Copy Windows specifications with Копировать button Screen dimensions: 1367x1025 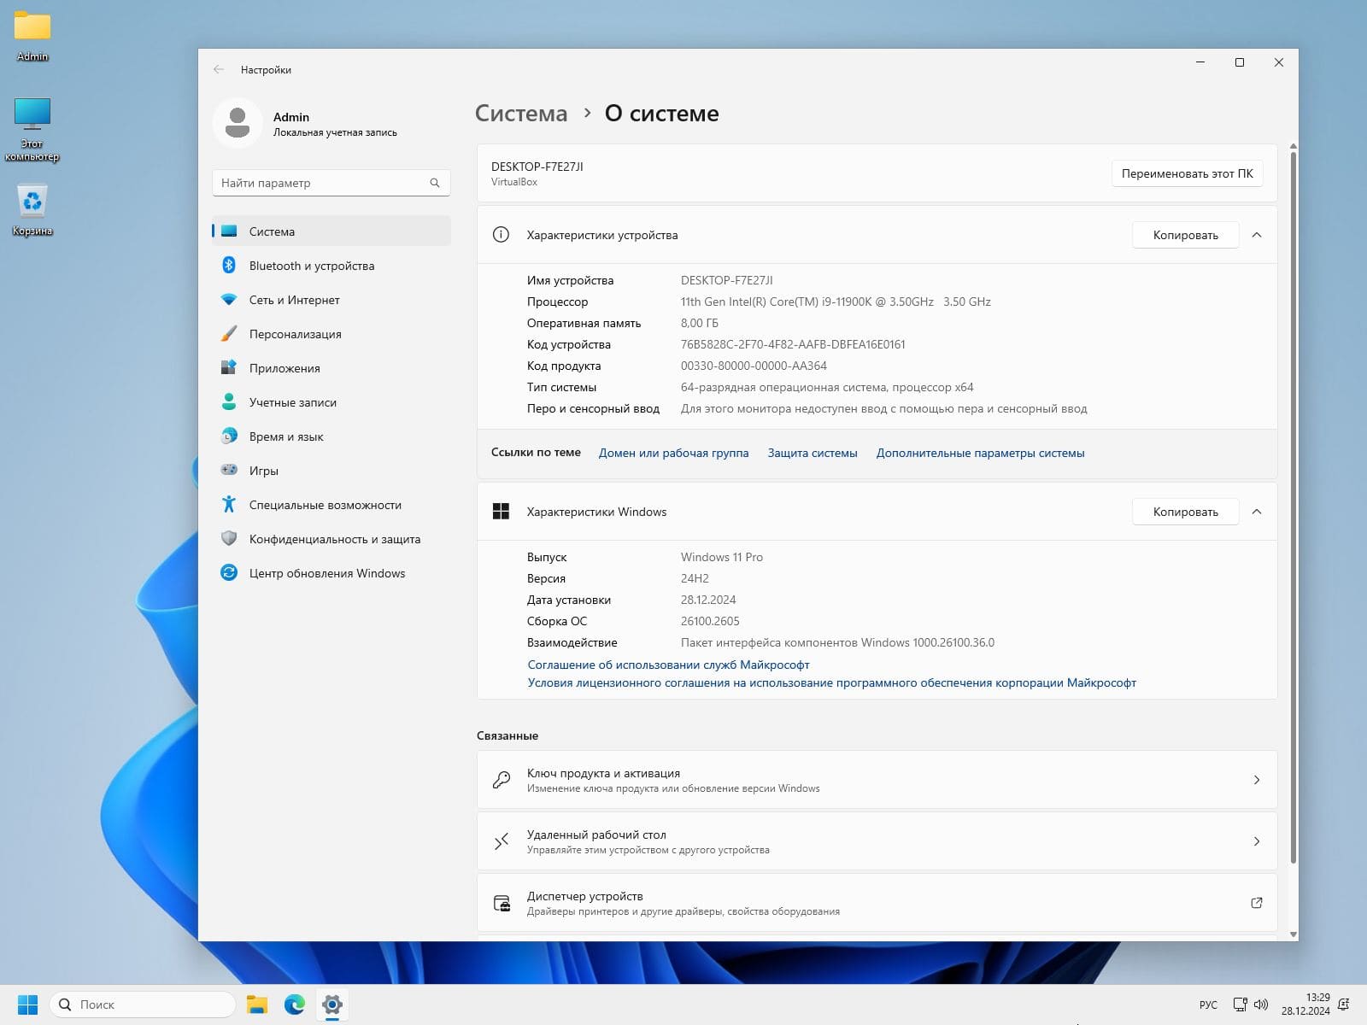[1185, 512]
